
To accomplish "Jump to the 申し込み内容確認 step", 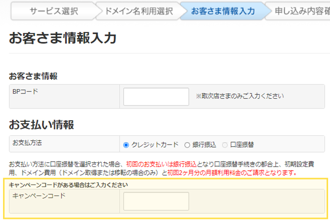I will pyautogui.click(x=301, y=11).
